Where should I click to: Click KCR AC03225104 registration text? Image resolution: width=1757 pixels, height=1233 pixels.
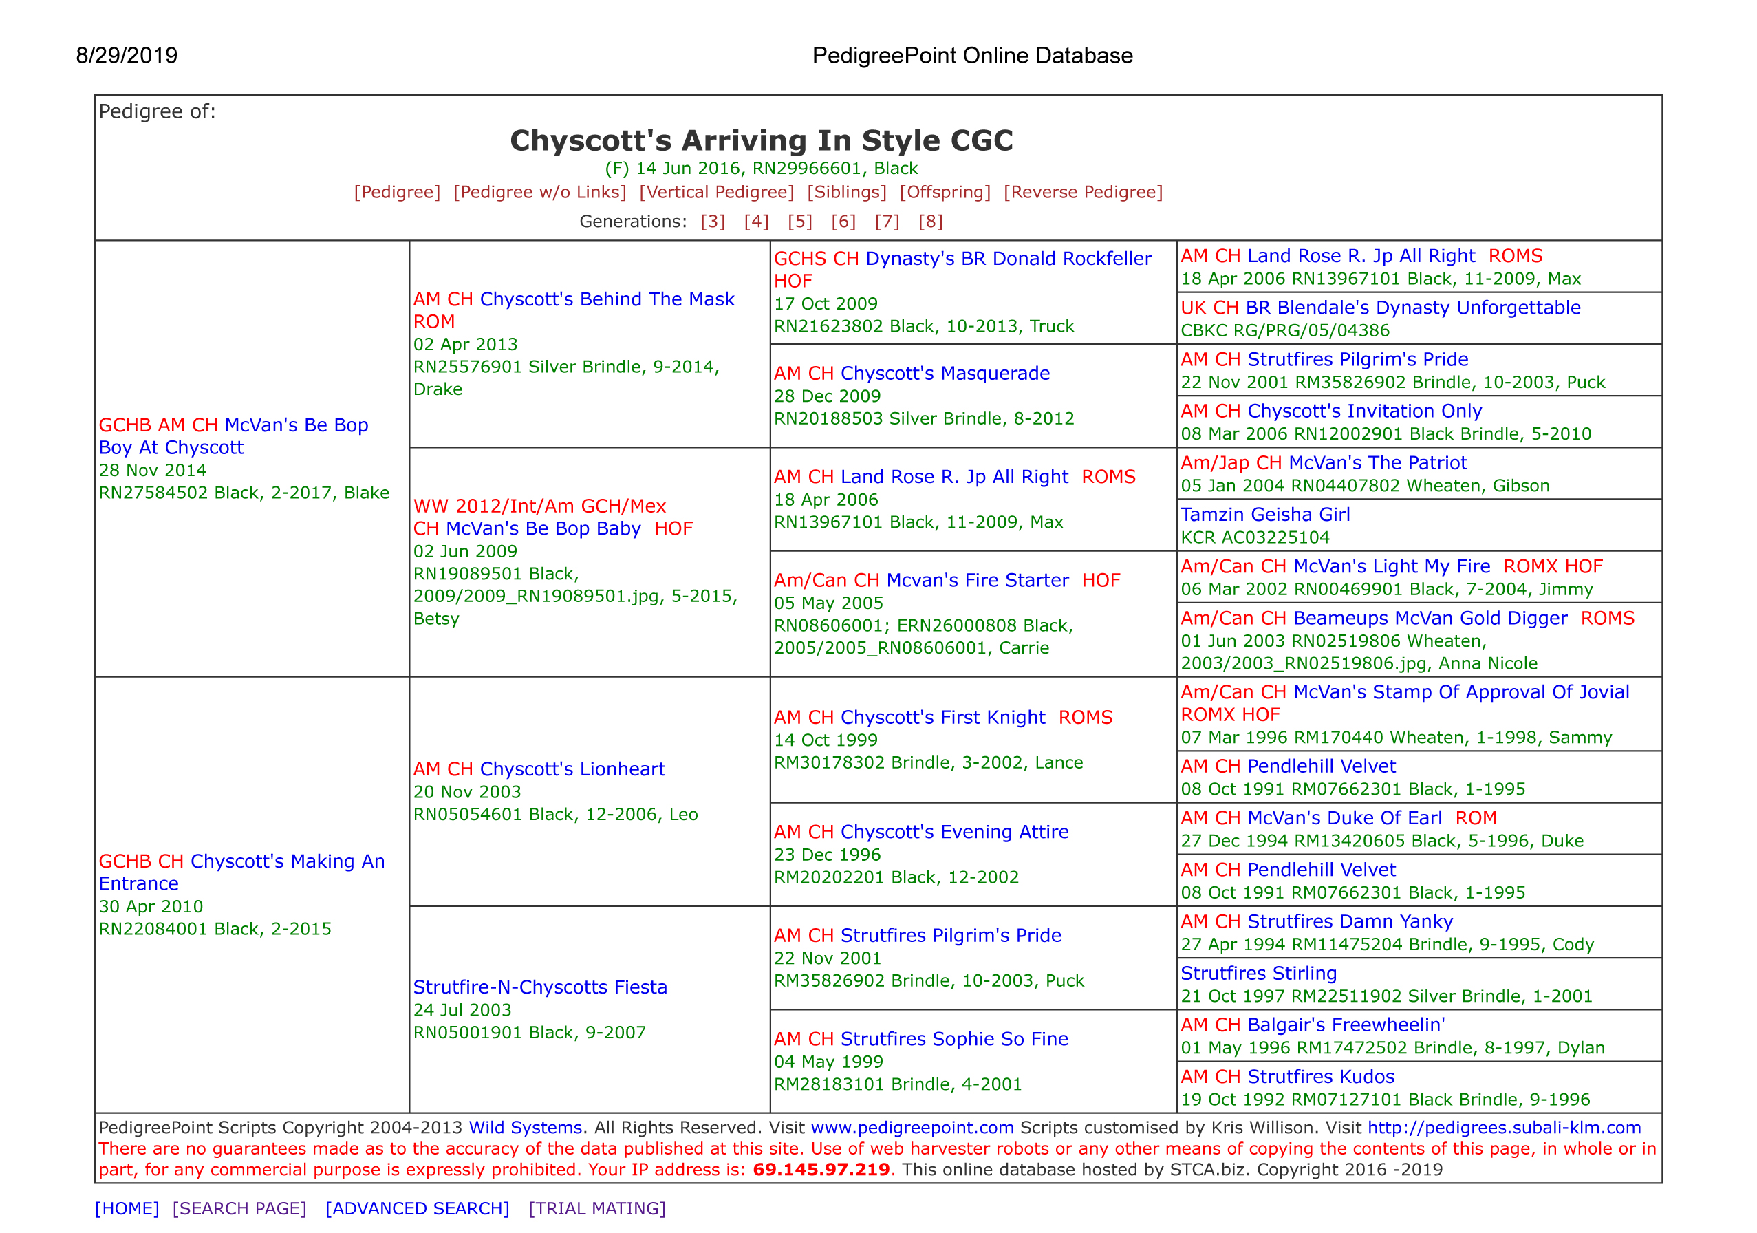1255,537
